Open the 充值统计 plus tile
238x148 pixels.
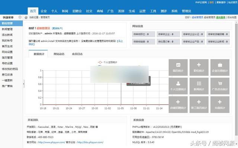pos(220,105)
